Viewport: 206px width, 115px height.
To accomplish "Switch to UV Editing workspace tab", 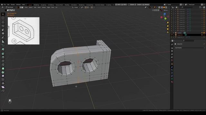I will tap(51, 5).
